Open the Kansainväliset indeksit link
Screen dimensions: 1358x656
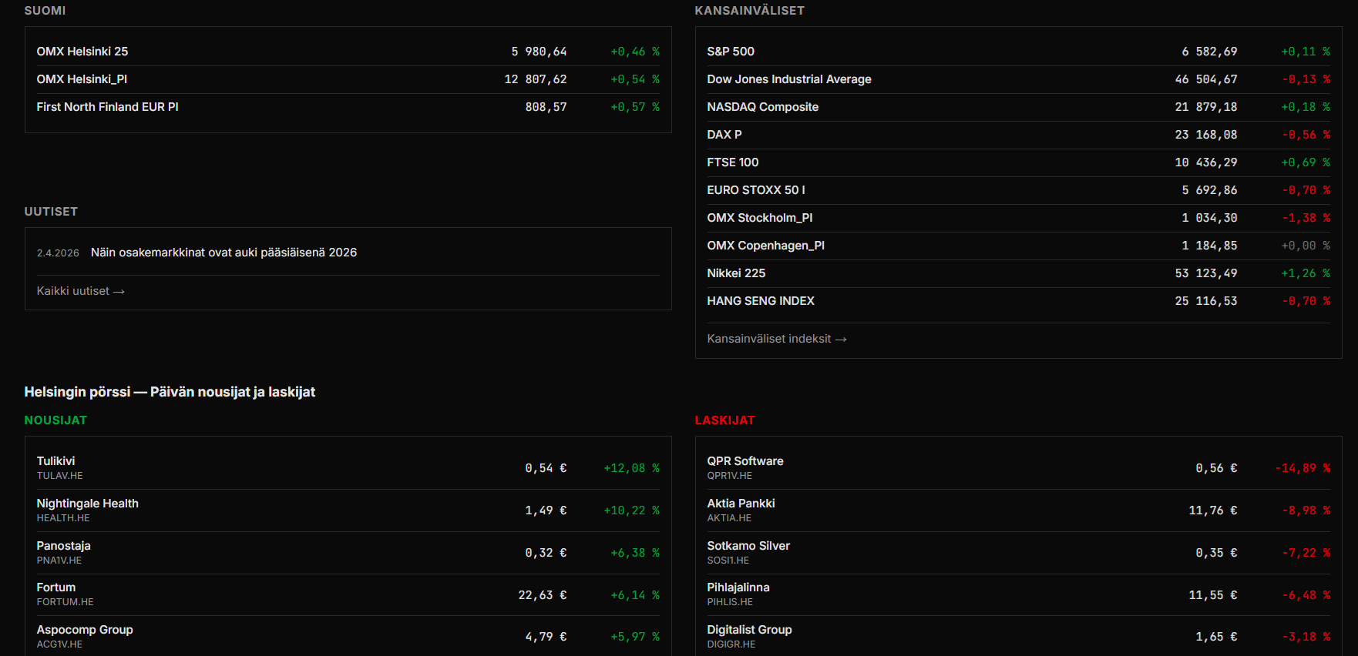777,339
